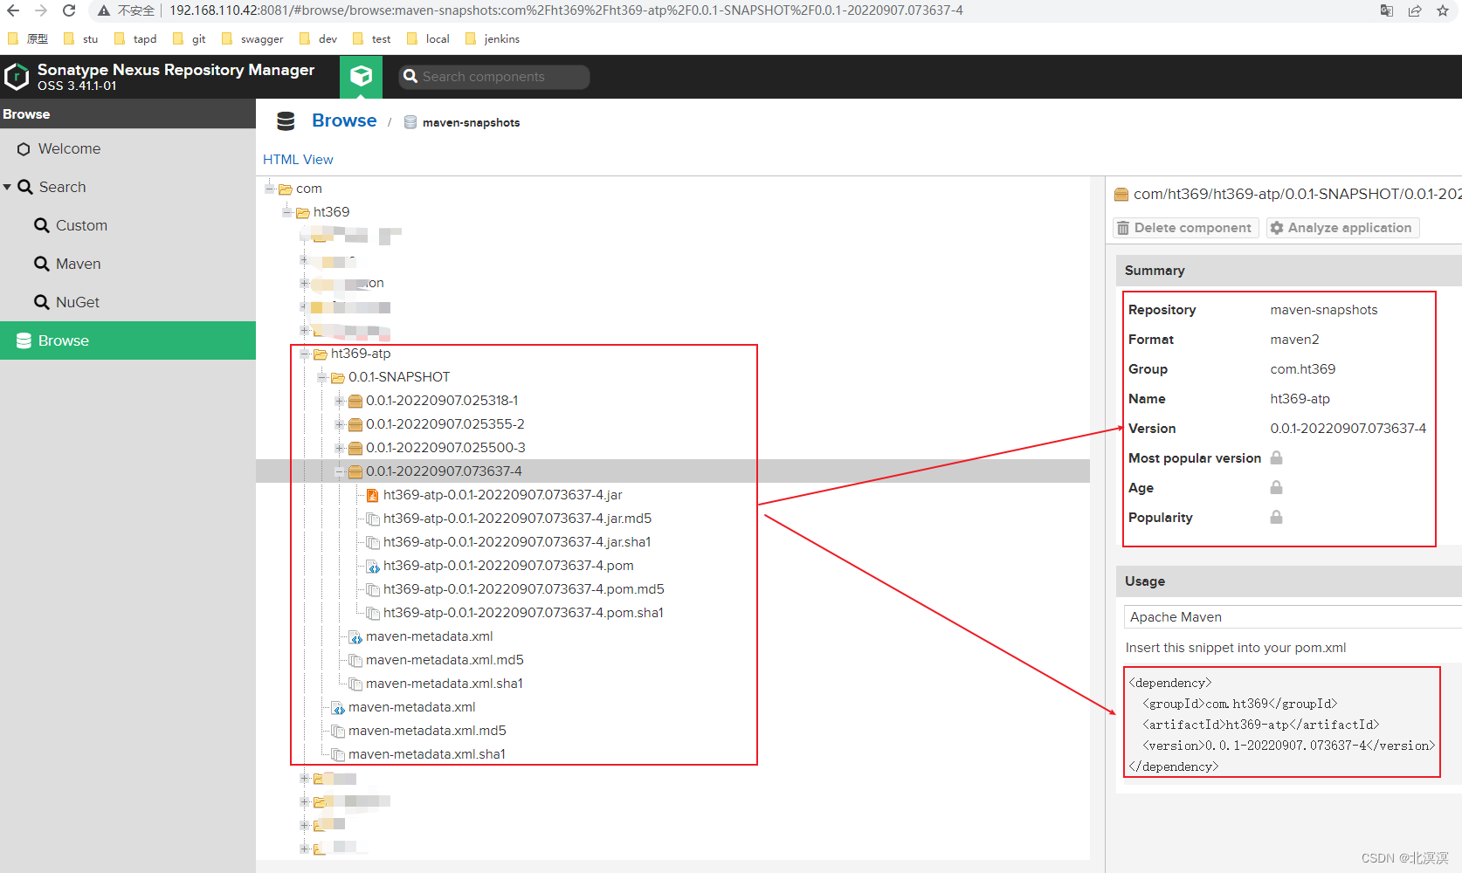Collapse the 0.0.1-20220907.073637-4 component

tap(340, 471)
